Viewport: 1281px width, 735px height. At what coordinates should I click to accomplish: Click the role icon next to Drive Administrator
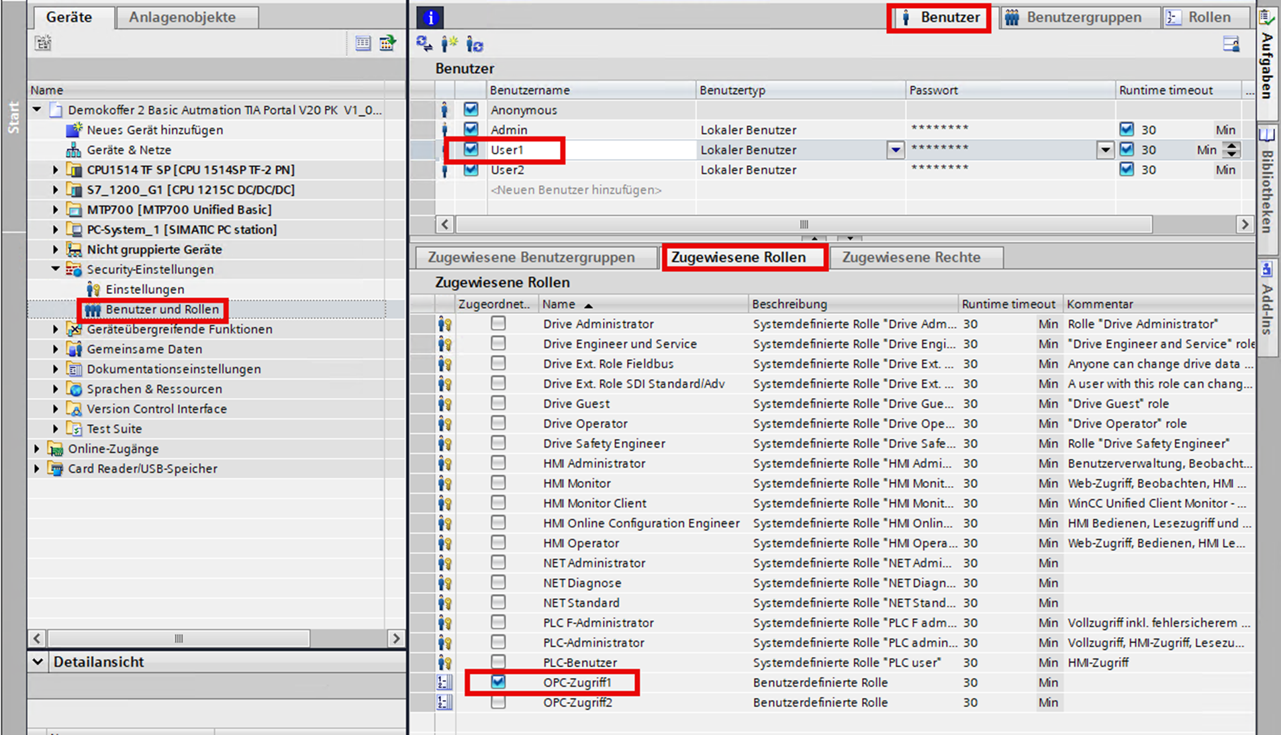[x=444, y=324]
